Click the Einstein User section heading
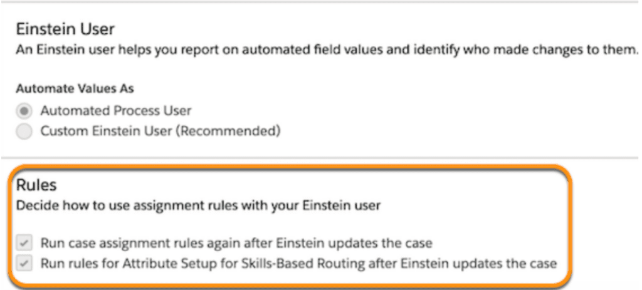Image resolution: width=642 pixels, height=290 pixels. tap(65, 29)
